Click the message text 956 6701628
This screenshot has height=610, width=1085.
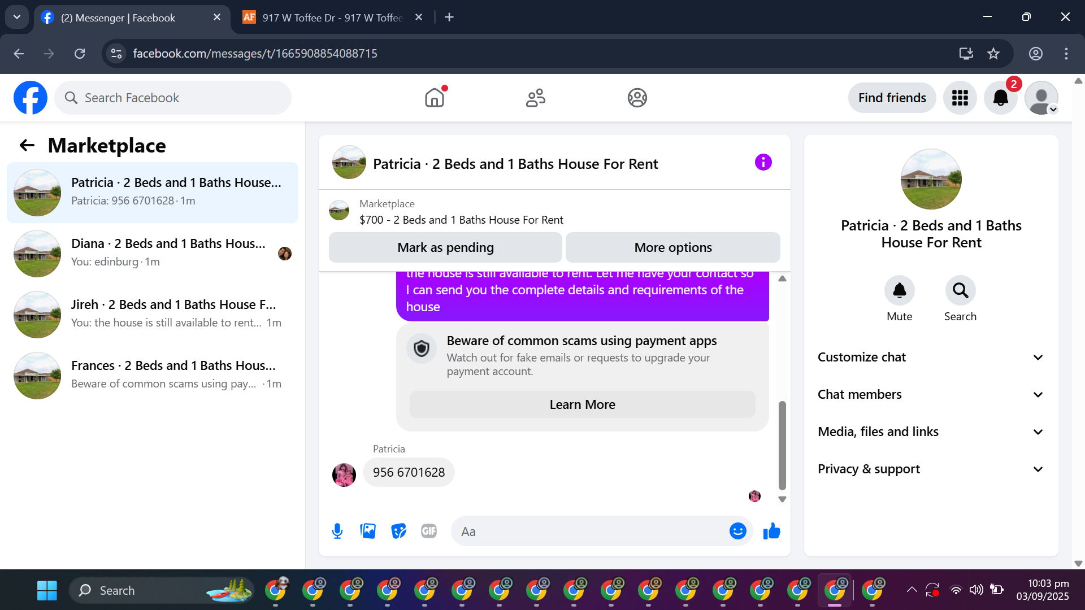pyautogui.click(x=409, y=472)
